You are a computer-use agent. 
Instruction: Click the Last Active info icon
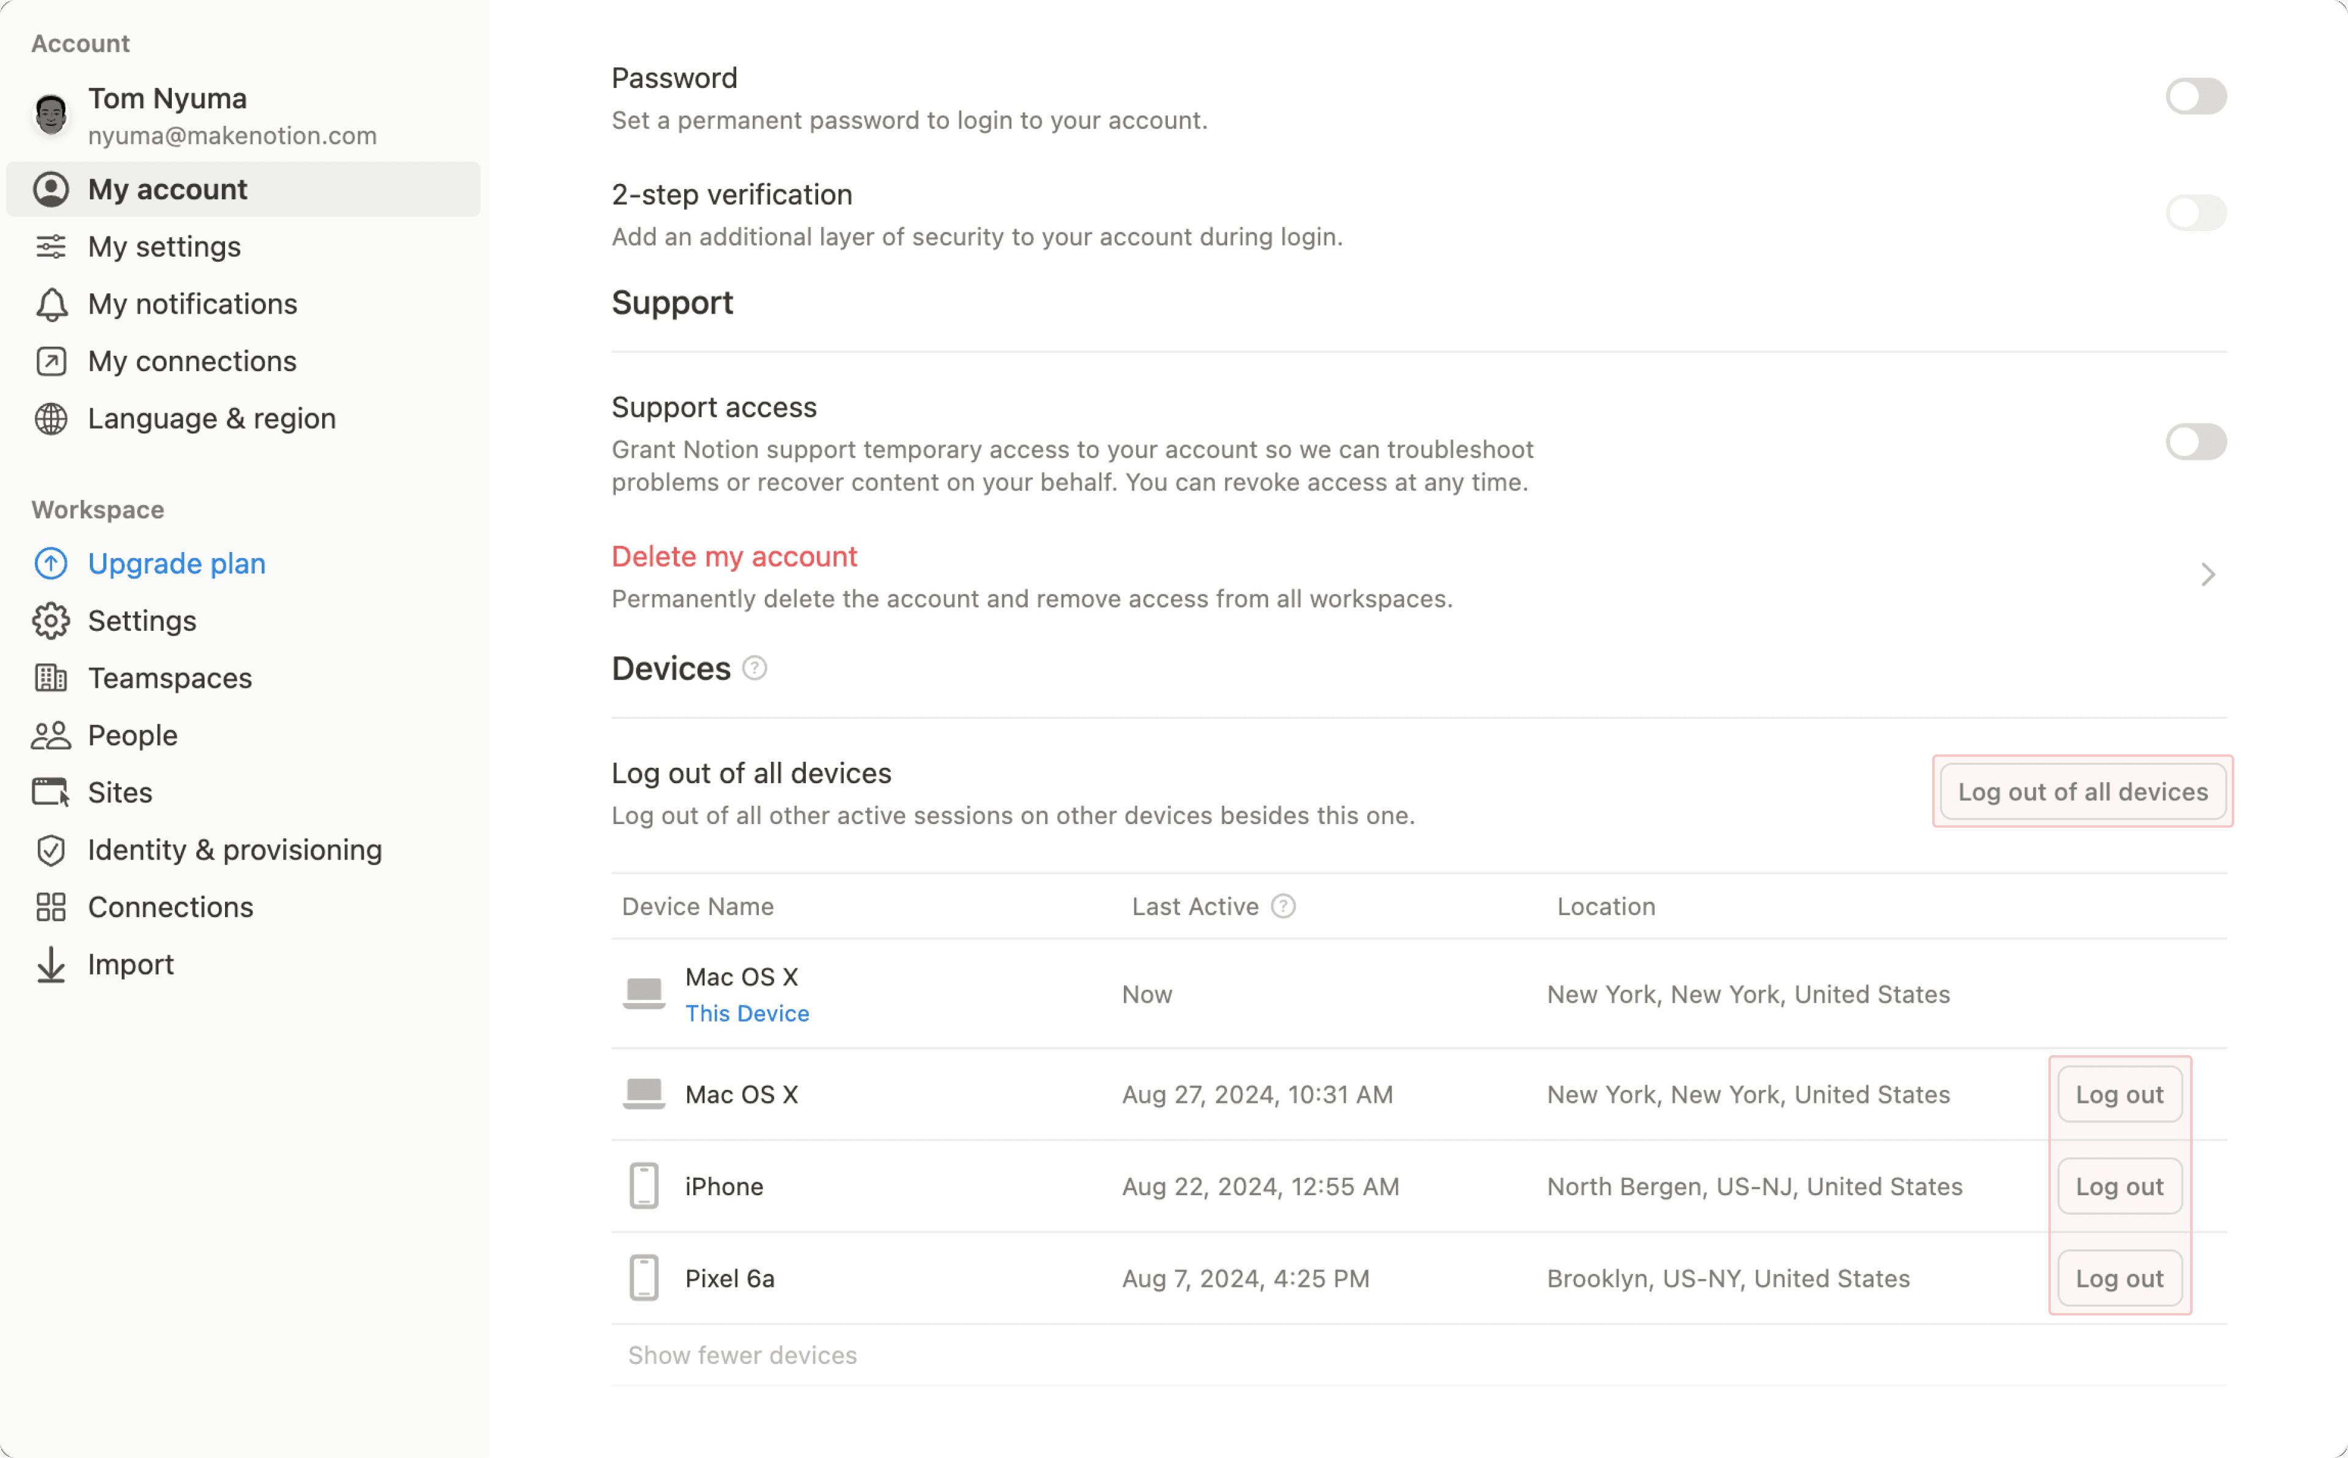point(1282,905)
